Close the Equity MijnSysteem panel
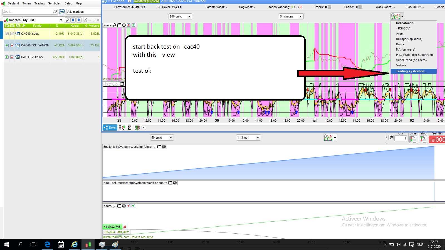This screenshot has width=445, height=250. point(164,147)
